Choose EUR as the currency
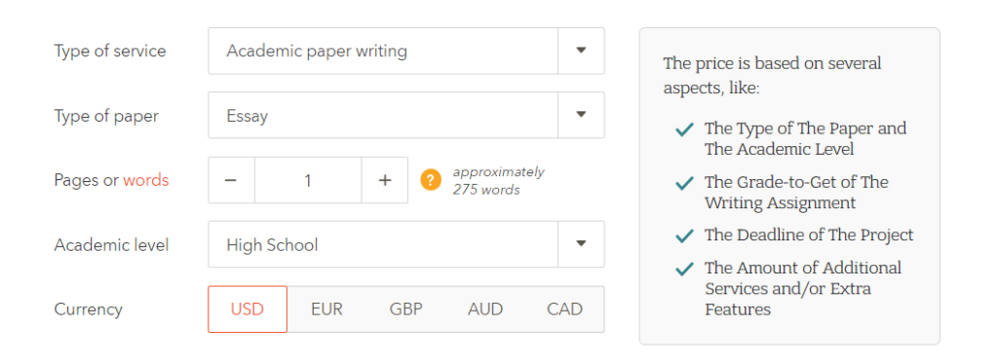The height and width of the screenshot is (363, 998). (x=326, y=309)
